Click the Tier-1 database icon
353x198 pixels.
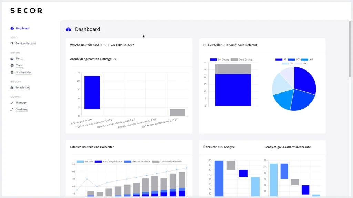[x=12, y=58]
